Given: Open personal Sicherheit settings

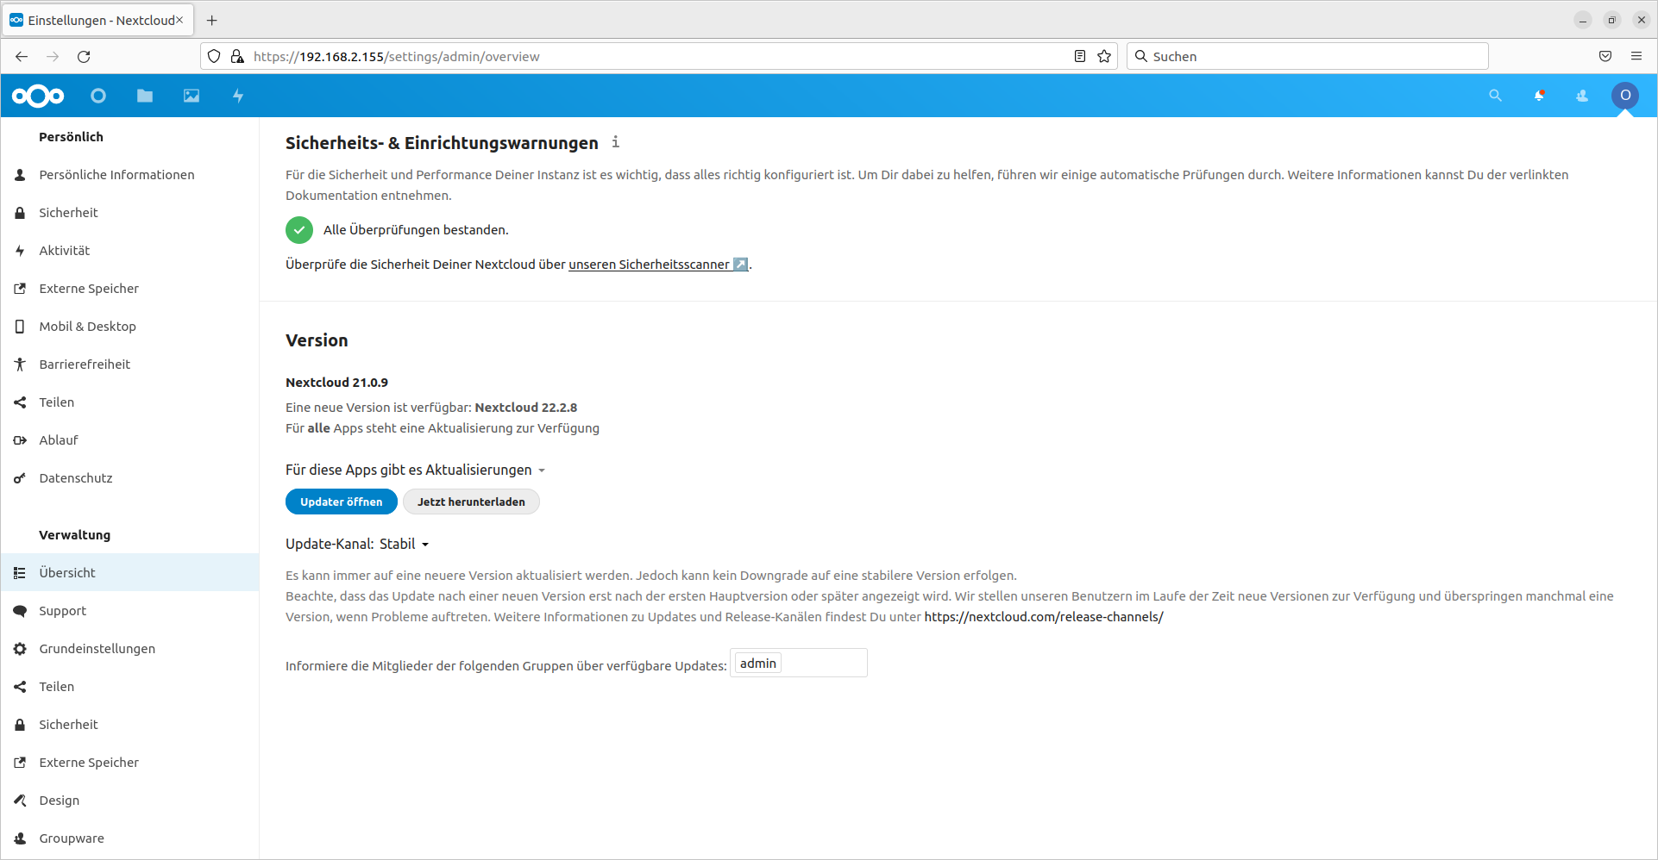Looking at the screenshot, I should tap(130, 213).
